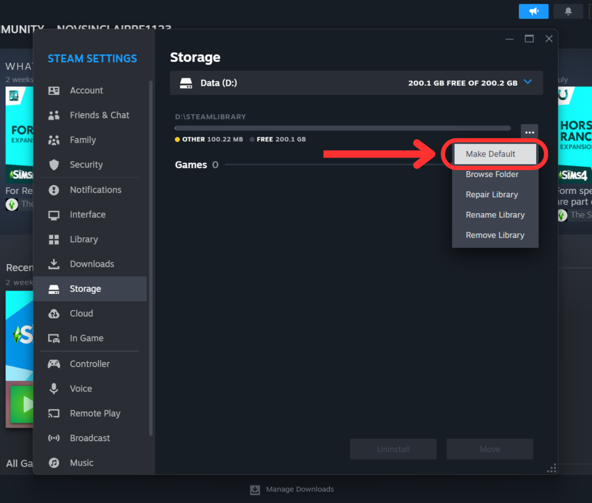
Task: Click the Cloud settings icon
Action: tap(54, 313)
